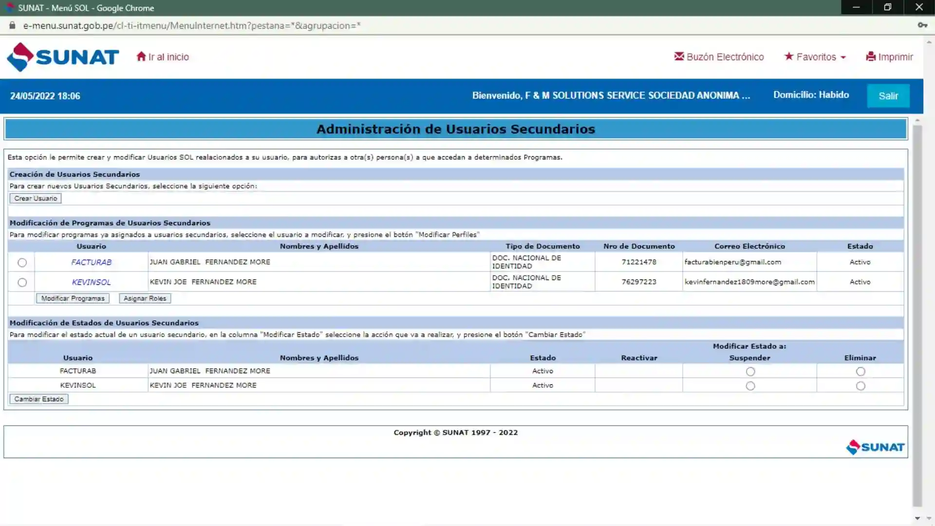This screenshot has width=935, height=526.
Task: Choose Eliminar for user FACTURAB
Action: 860,372
